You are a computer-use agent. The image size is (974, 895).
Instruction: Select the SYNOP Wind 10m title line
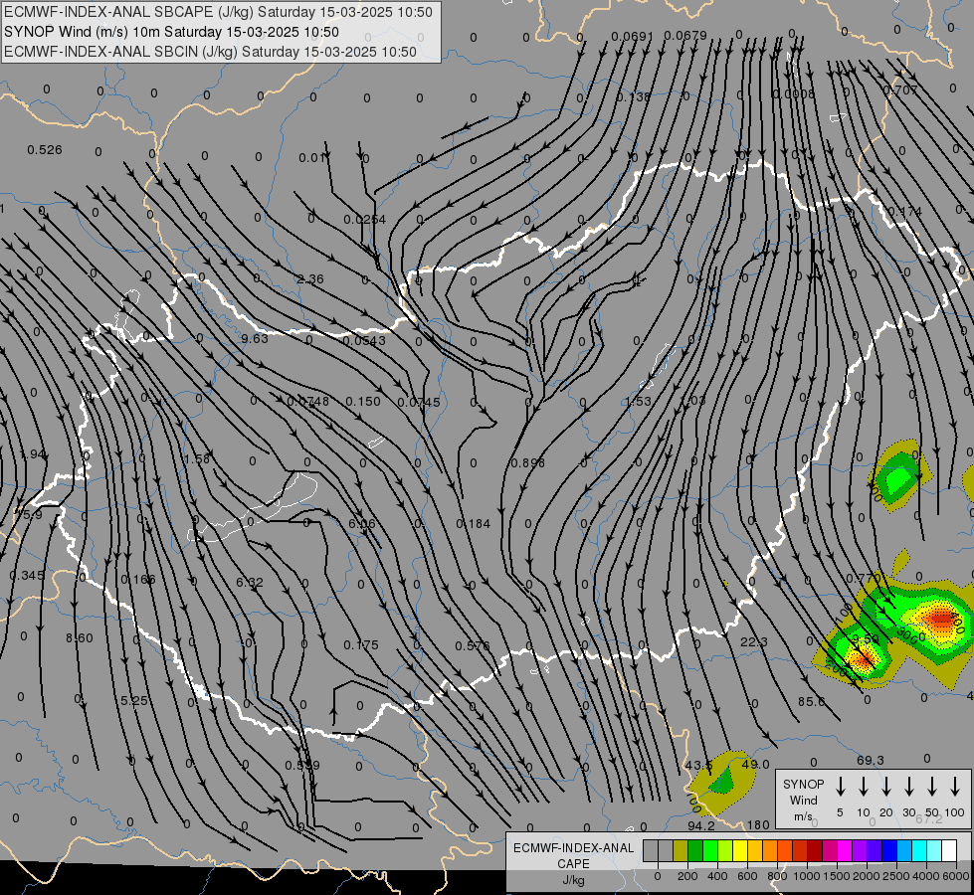click(171, 32)
